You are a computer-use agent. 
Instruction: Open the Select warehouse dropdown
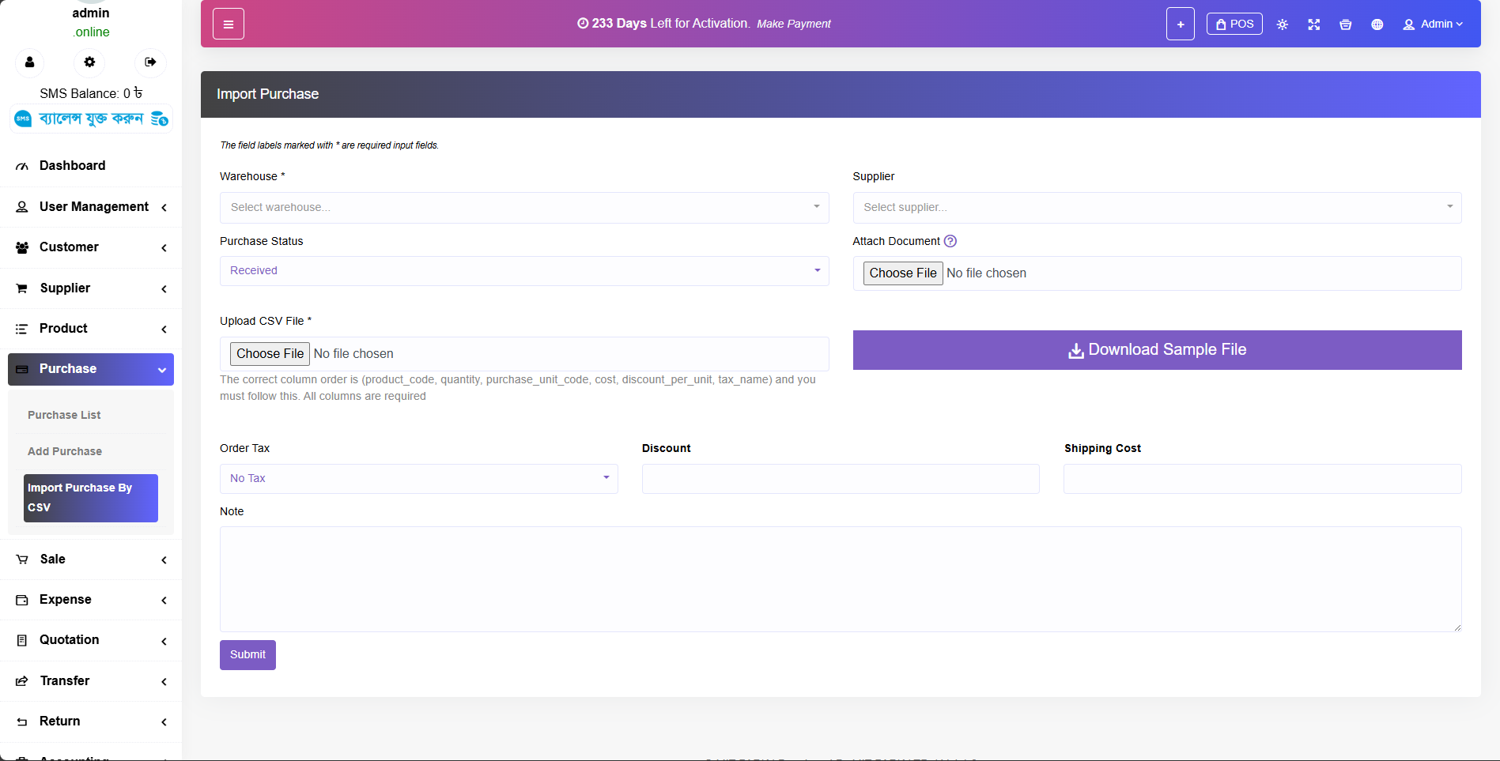(523, 207)
